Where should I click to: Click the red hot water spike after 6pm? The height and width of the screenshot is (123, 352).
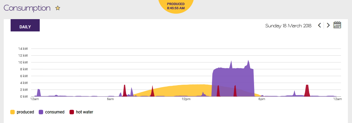coord(307,91)
